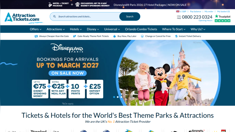
Task: Click the Mickey Mouse castle banner image
Action: [x=168, y=73]
